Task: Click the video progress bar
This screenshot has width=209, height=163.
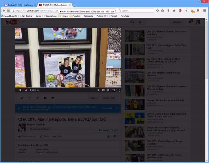Action: point(68,88)
